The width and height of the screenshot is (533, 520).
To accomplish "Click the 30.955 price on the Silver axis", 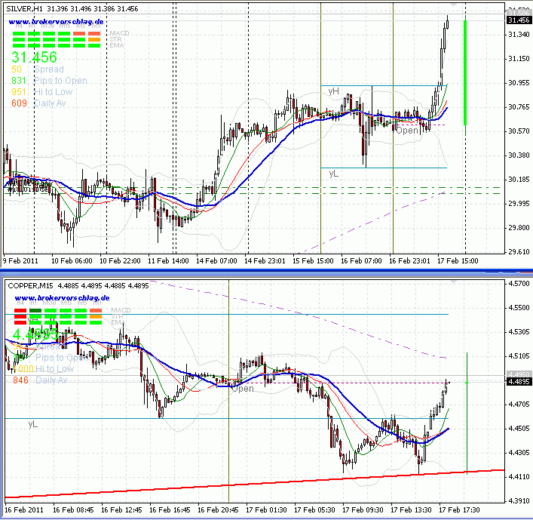I will coord(519,83).
